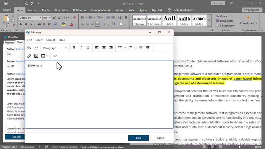
Task: Click Reemplazar in Edición group
Action: (224, 21)
